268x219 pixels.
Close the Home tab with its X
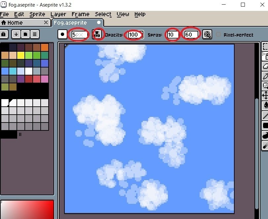point(46,22)
